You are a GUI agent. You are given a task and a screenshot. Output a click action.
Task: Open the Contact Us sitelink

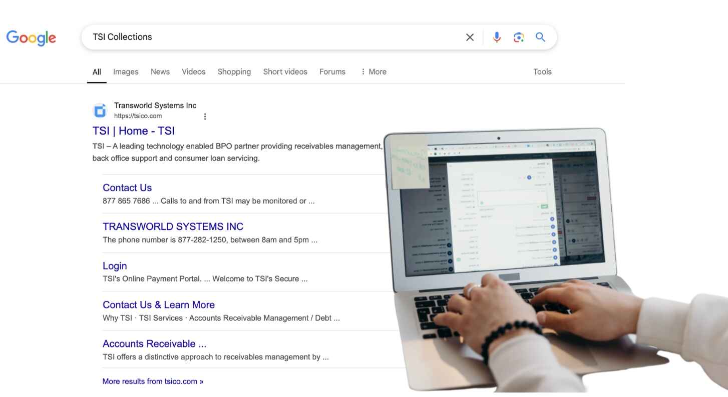(x=127, y=188)
